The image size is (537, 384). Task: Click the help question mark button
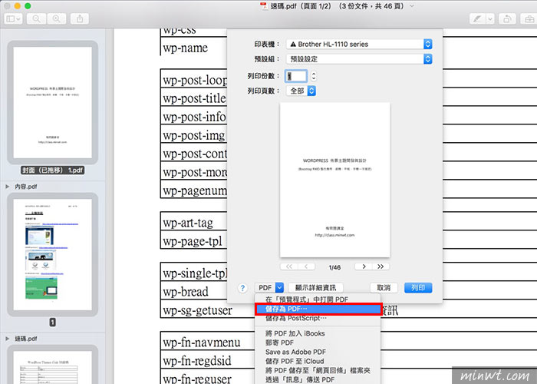click(x=242, y=288)
